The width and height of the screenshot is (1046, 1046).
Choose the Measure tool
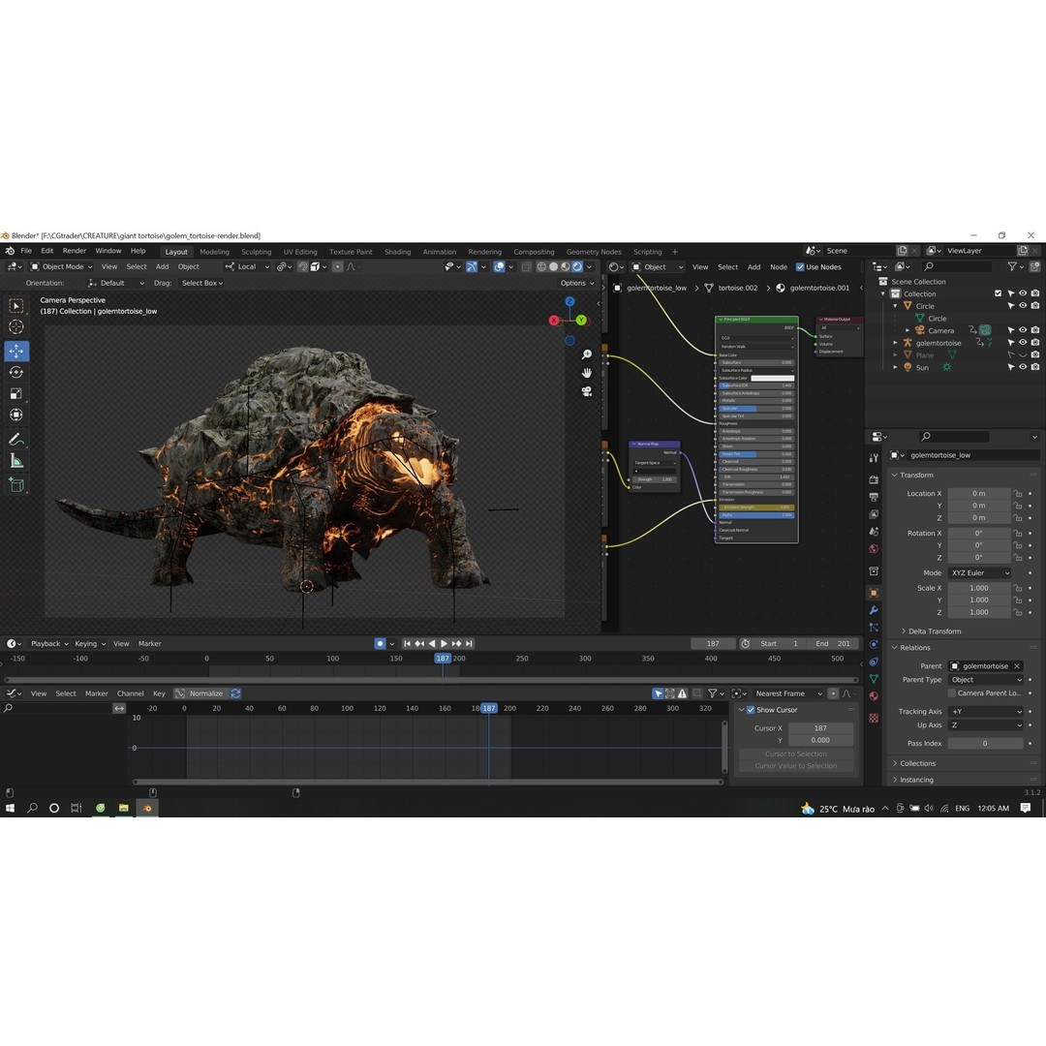(x=16, y=461)
